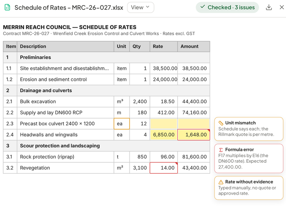Download the schedule file
The image size is (286, 208).
269,7
